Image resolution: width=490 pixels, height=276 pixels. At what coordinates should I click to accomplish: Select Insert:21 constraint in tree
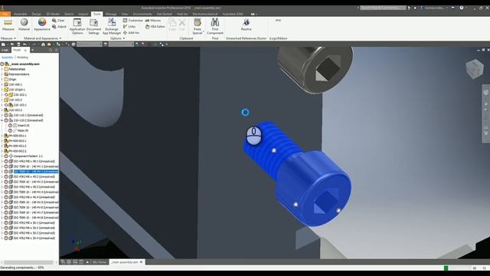point(23,125)
